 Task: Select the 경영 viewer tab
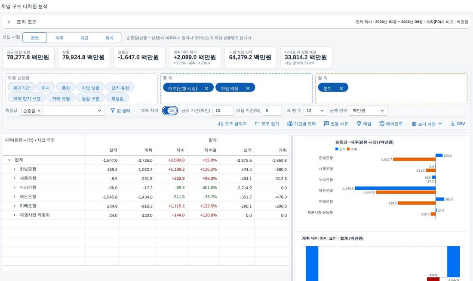pos(35,38)
